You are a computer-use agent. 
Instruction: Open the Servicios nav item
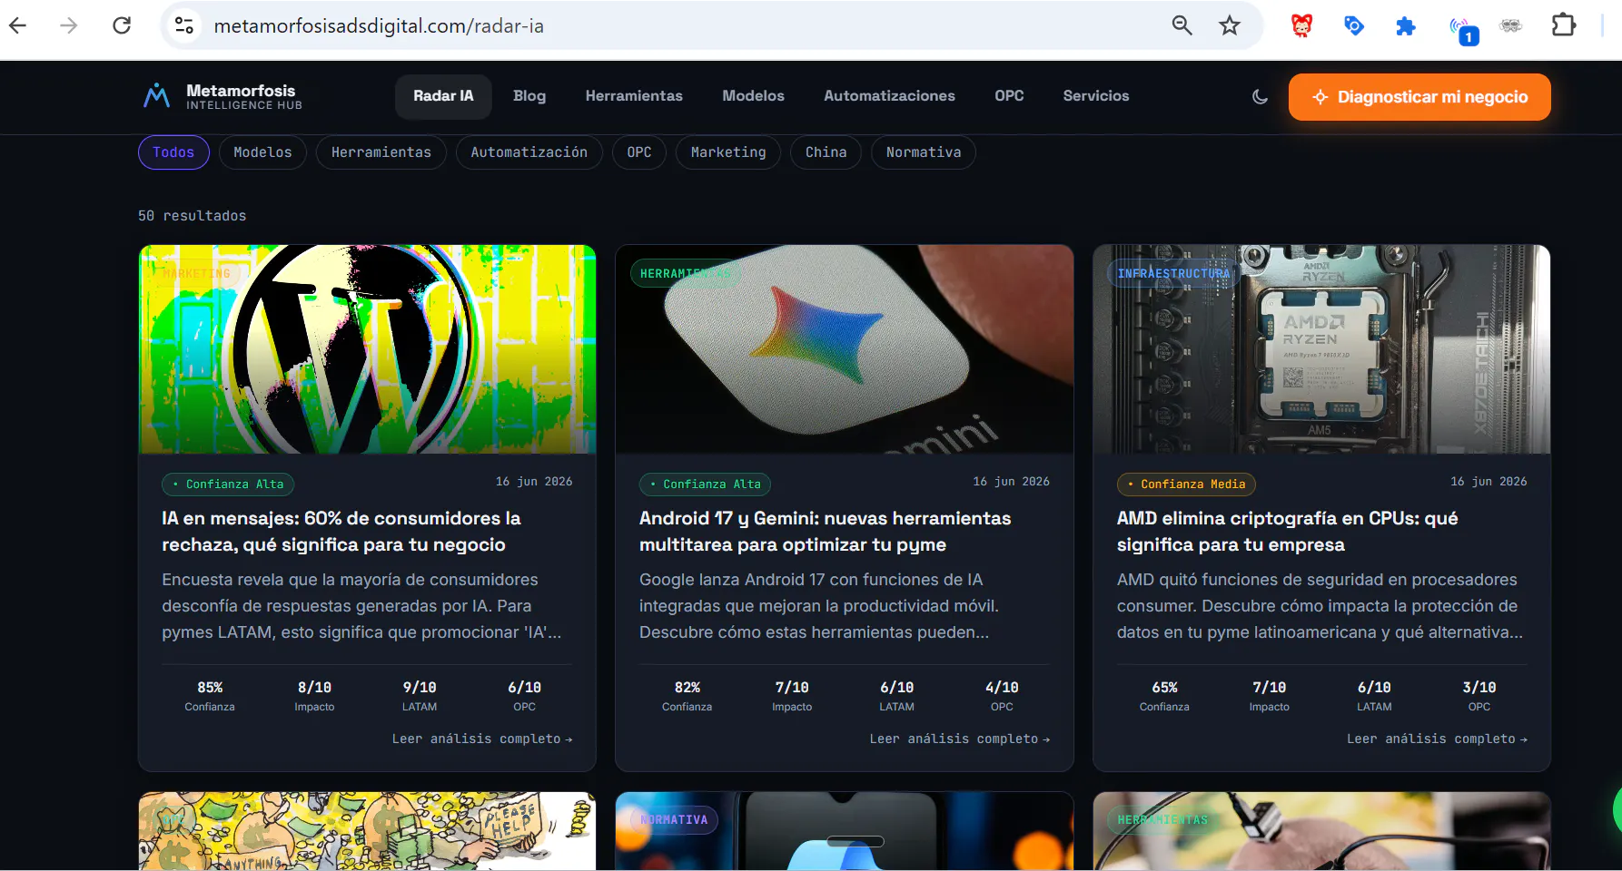pos(1096,96)
